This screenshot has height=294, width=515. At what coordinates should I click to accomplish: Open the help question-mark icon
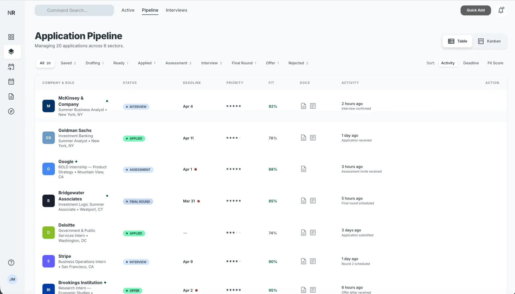point(11,263)
